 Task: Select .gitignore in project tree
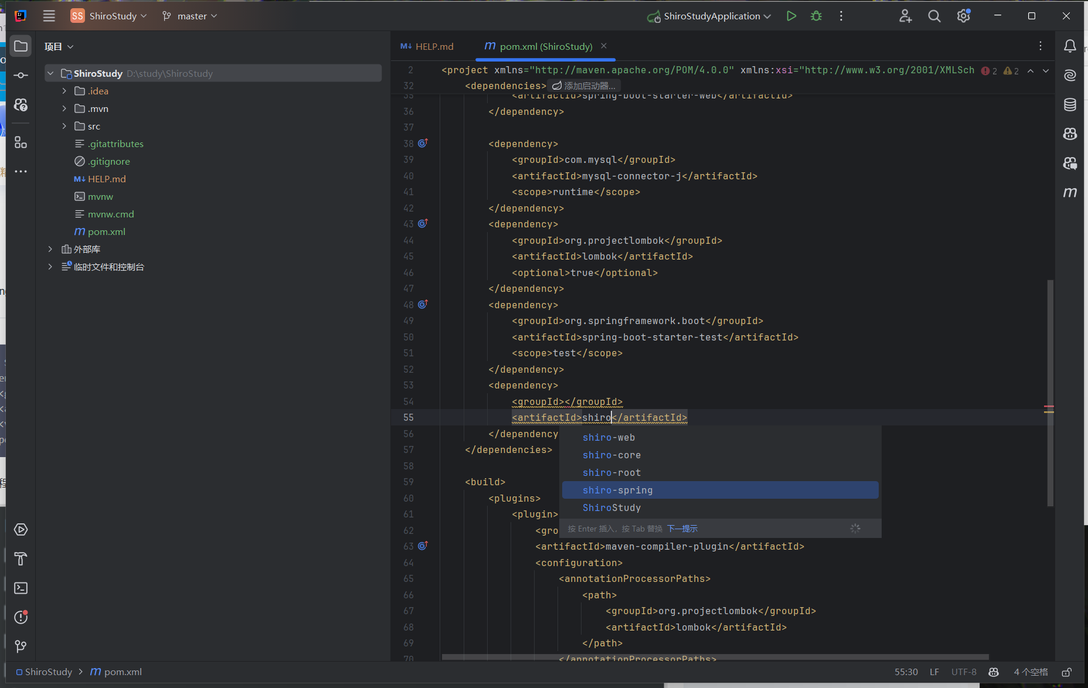click(x=109, y=161)
